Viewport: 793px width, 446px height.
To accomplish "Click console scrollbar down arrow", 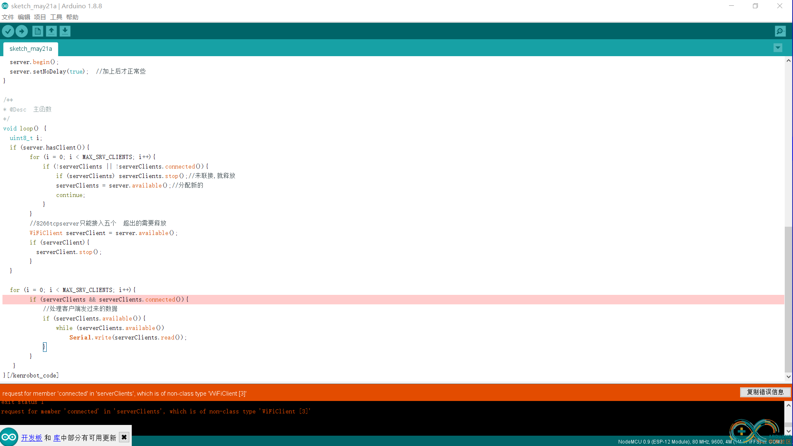I will [x=788, y=431].
